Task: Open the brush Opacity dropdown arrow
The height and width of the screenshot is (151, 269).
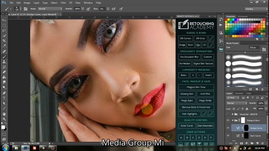Action: point(83,9)
